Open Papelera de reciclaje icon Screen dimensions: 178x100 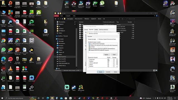3,23
